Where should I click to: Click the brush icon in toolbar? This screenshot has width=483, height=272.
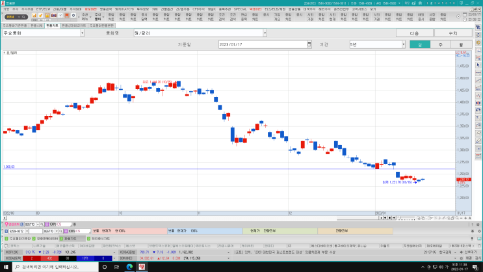[41, 16]
